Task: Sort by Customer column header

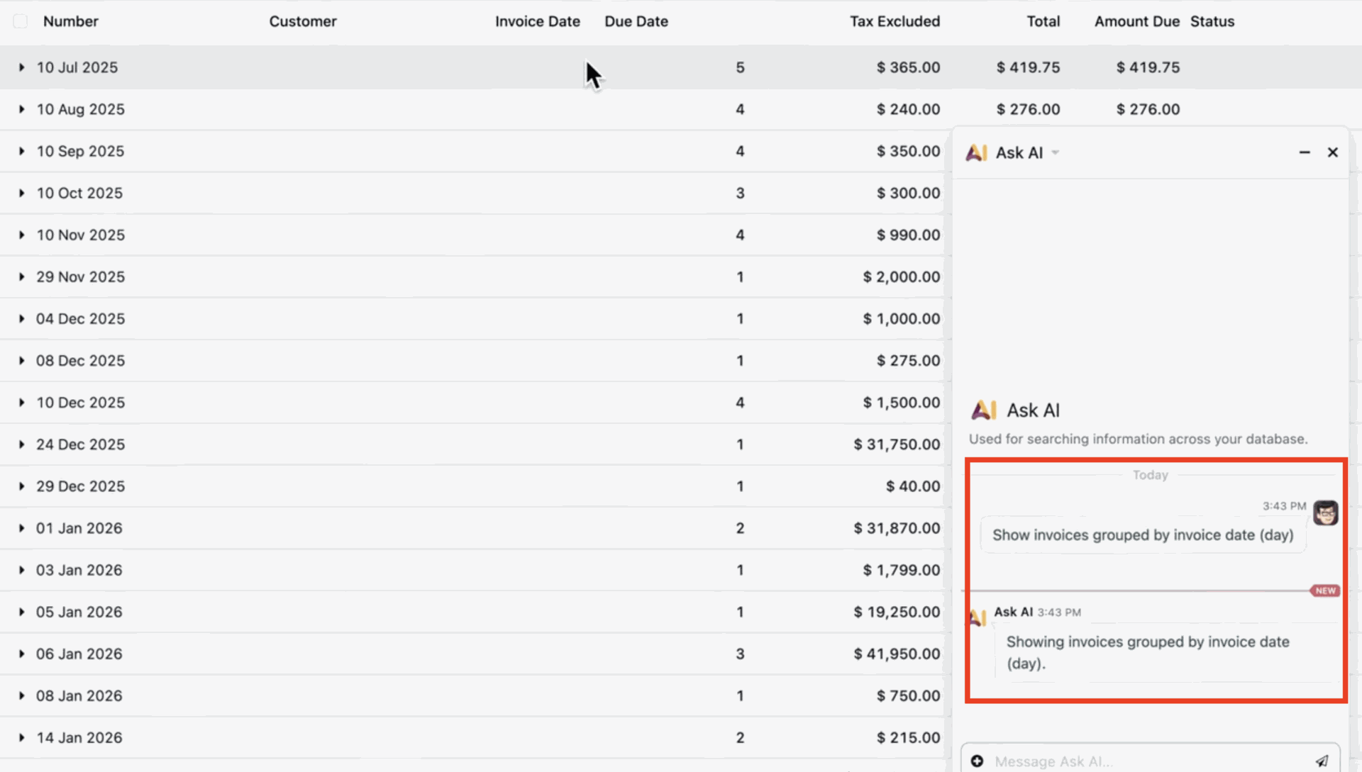Action: 303,21
